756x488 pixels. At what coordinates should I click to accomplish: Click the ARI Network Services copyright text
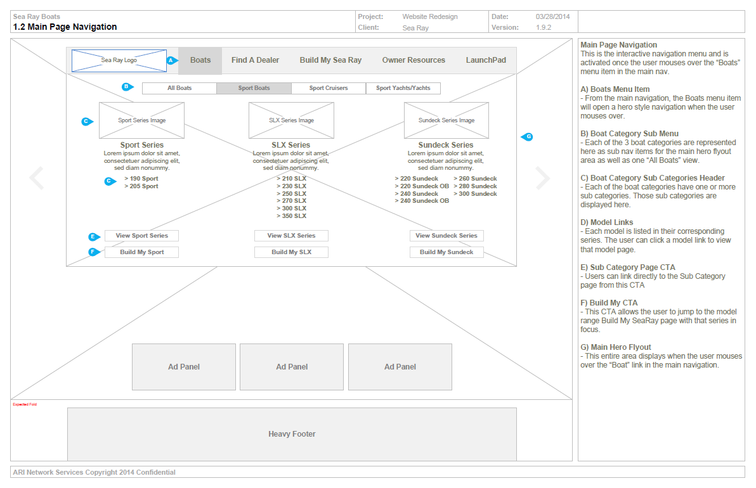tap(94, 473)
